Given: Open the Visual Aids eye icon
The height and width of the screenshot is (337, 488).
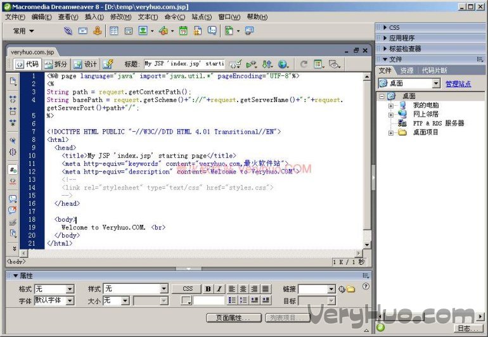Looking at the screenshot, I should pos(334,65).
